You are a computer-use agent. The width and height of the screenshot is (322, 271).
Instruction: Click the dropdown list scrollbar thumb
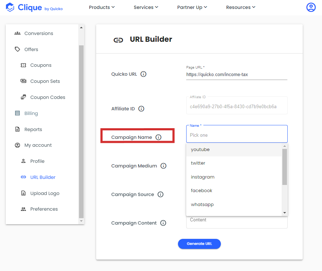[284, 167]
